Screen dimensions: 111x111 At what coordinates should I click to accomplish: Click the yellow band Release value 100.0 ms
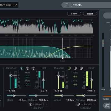tap(91, 100)
